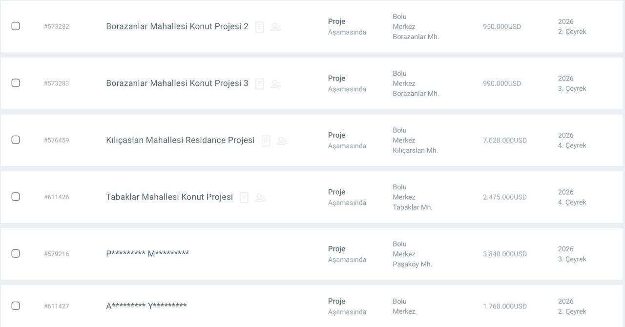Open Borazanlar Mahallesi Konut Projesi 2

click(x=177, y=26)
